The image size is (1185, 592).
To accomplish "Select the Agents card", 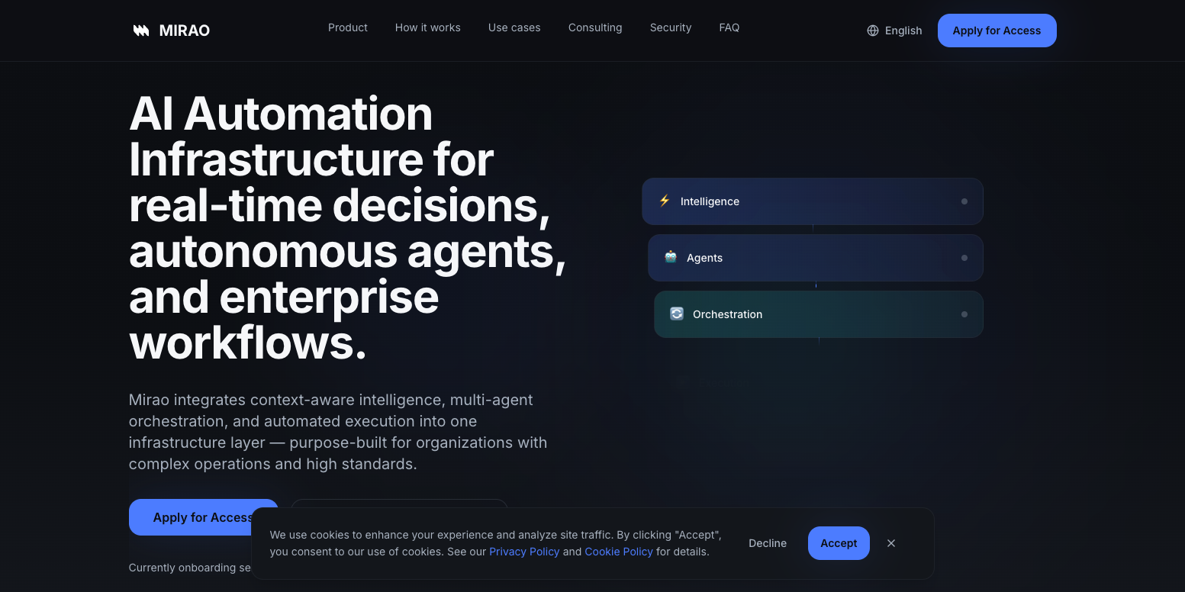I will coord(816,258).
